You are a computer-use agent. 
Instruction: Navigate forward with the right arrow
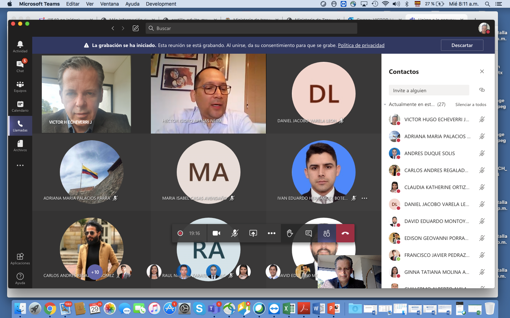123,28
